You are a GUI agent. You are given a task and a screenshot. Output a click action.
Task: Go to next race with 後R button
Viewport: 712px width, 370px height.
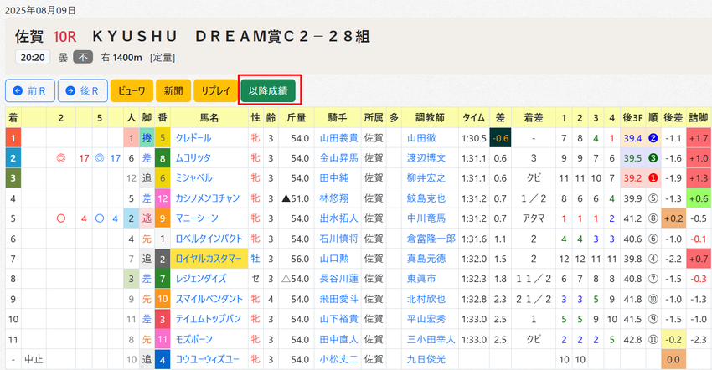click(x=83, y=90)
